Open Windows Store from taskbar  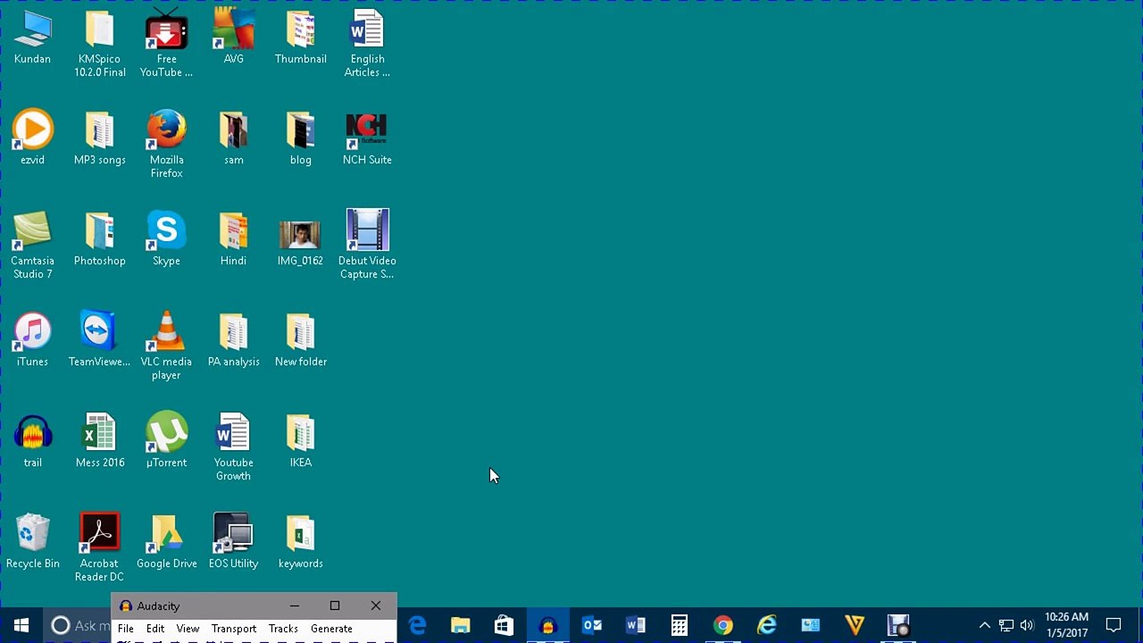pos(505,625)
